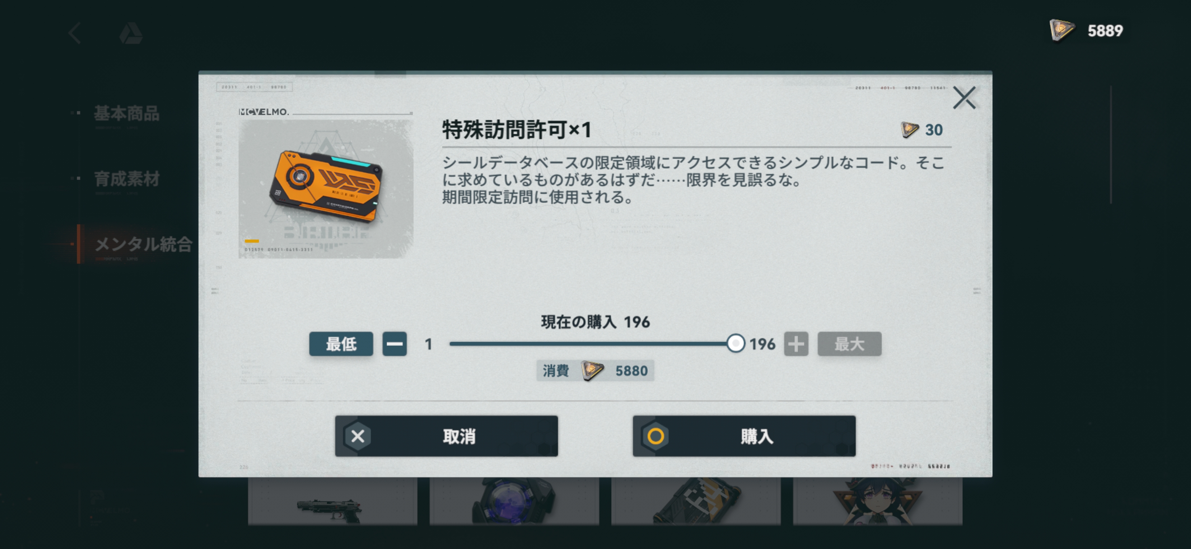1191x549 pixels.
Task: Select the メンタル統合 tab
Action: pyautogui.click(x=143, y=244)
